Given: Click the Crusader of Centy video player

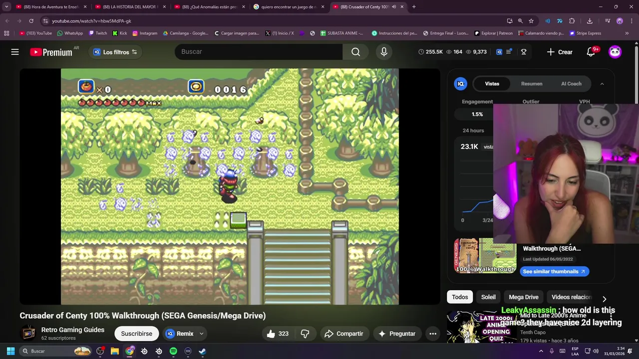Looking at the screenshot, I should (x=230, y=186).
